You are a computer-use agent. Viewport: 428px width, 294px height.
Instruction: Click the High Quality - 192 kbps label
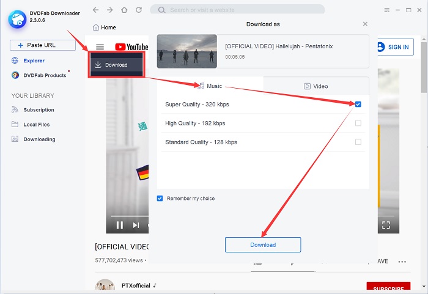pos(195,123)
